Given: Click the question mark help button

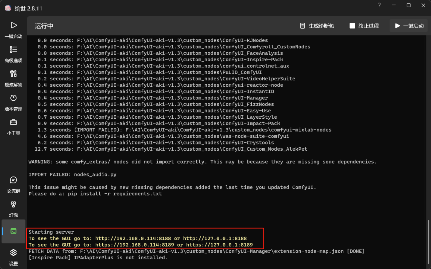Looking at the screenshot, I should [x=379, y=5].
